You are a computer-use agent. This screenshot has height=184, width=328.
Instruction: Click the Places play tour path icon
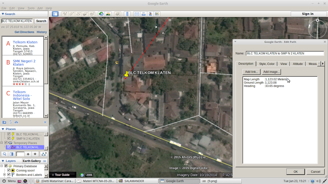44,154
